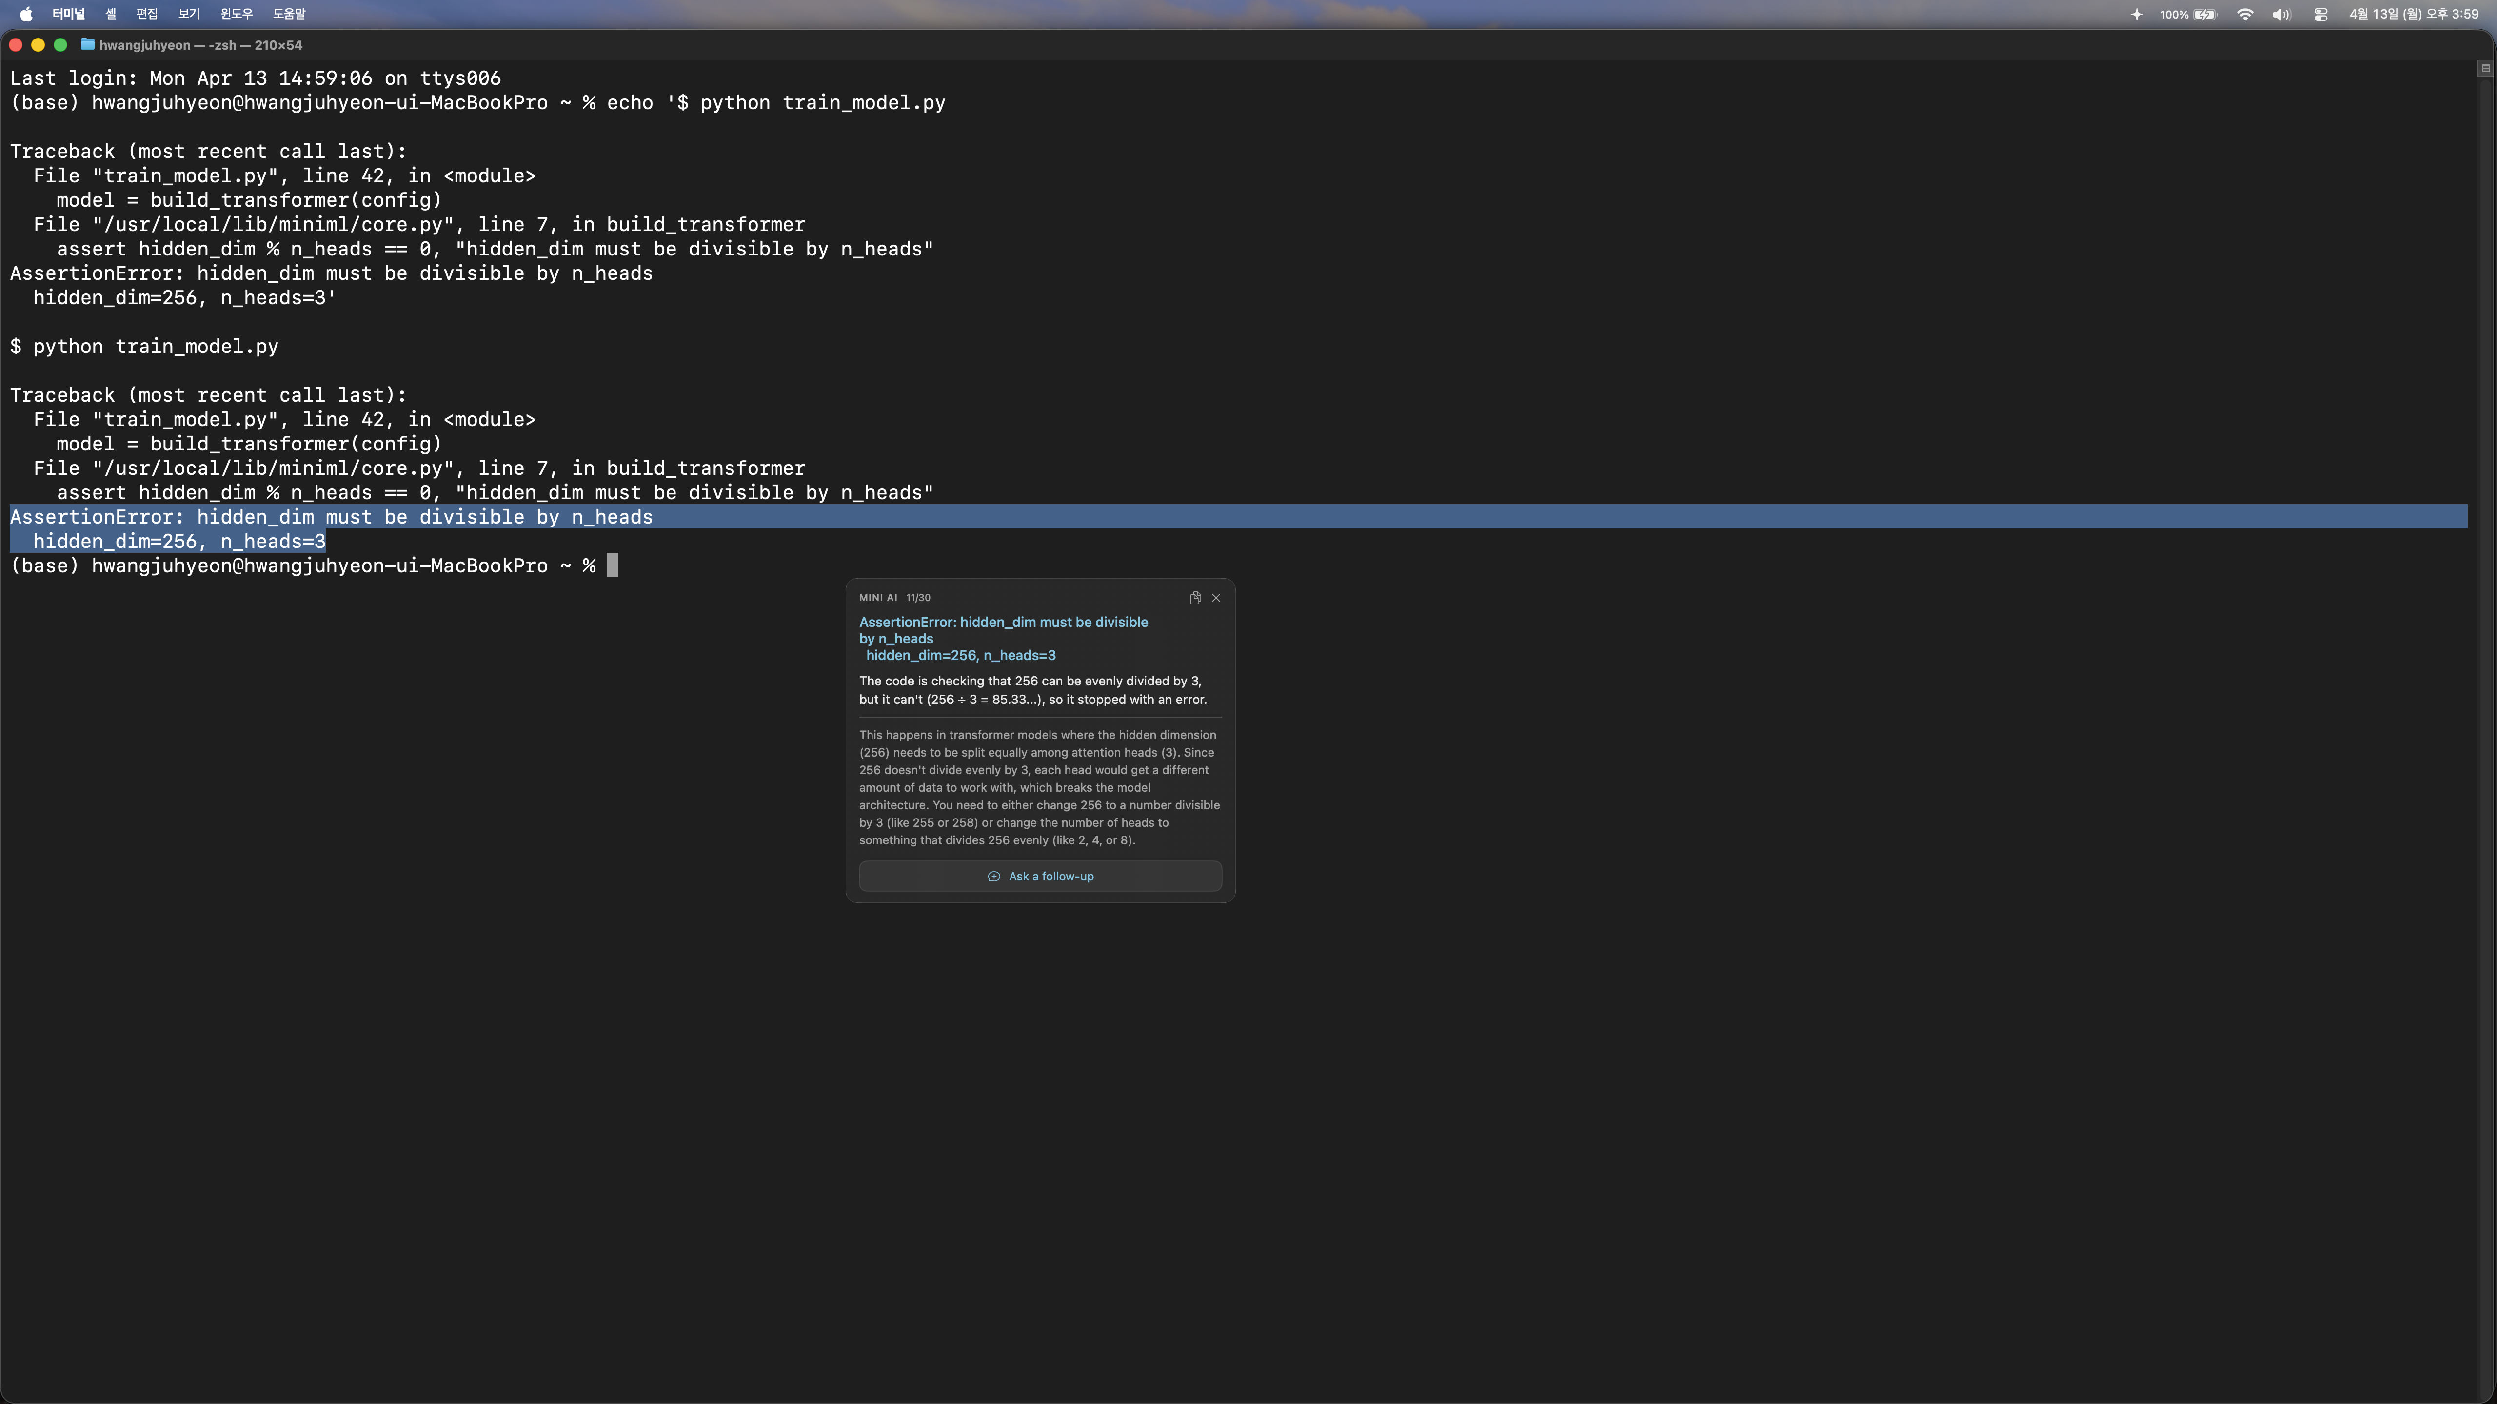This screenshot has height=1404, width=2497.
Task: Open the 터미널 application menu
Action: pos(69,15)
